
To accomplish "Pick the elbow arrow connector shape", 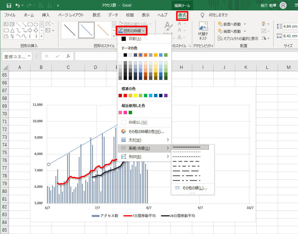I will point(24,30).
